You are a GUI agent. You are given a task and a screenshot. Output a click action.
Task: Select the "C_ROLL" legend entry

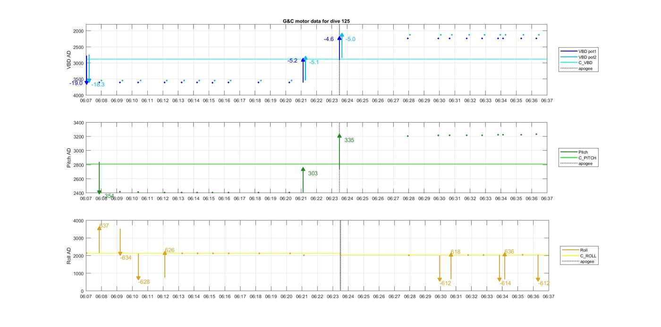580,256
